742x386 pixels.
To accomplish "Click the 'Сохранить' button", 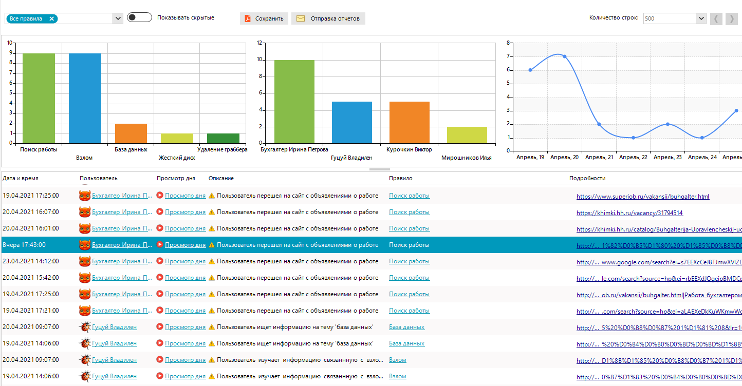I will 264,18.
